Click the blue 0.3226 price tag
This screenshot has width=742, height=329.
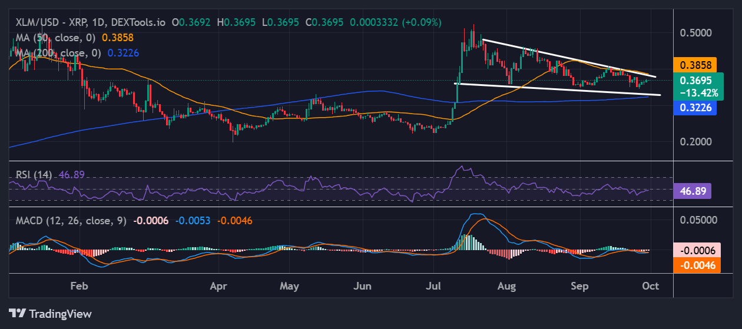[x=695, y=108]
